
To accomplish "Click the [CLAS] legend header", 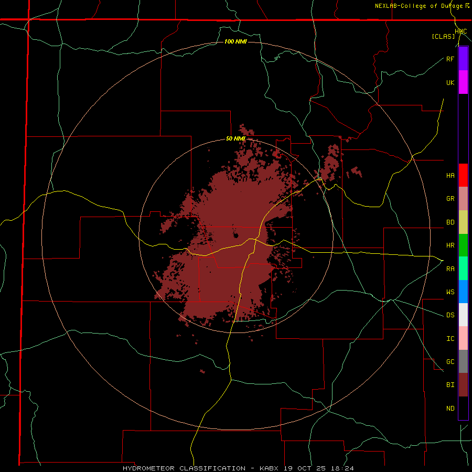I will point(443,36).
